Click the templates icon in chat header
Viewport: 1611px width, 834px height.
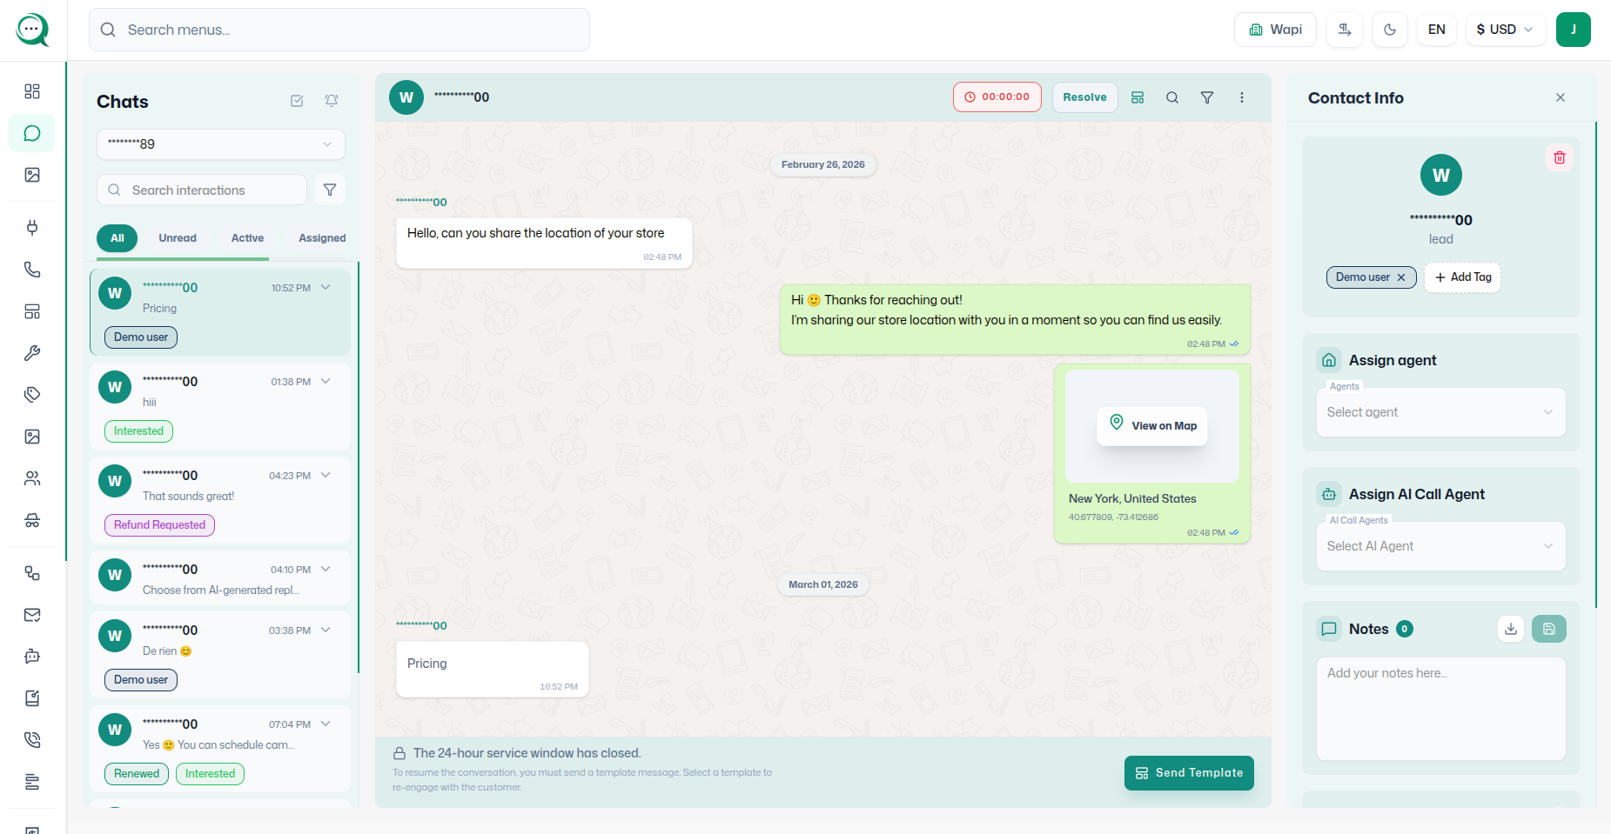(1138, 97)
